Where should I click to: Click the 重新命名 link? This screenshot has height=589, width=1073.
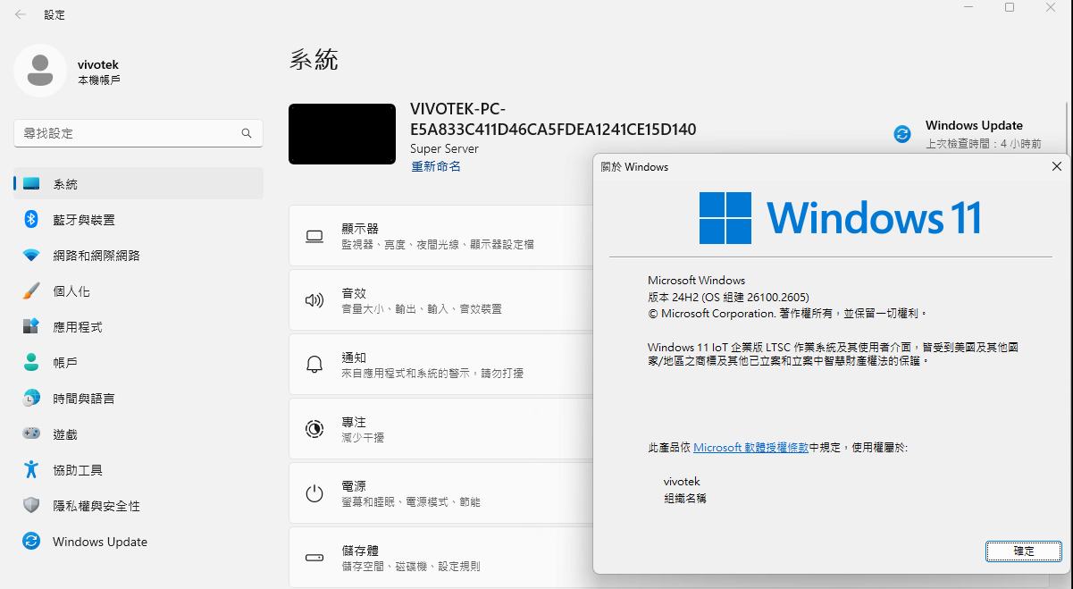click(x=436, y=166)
